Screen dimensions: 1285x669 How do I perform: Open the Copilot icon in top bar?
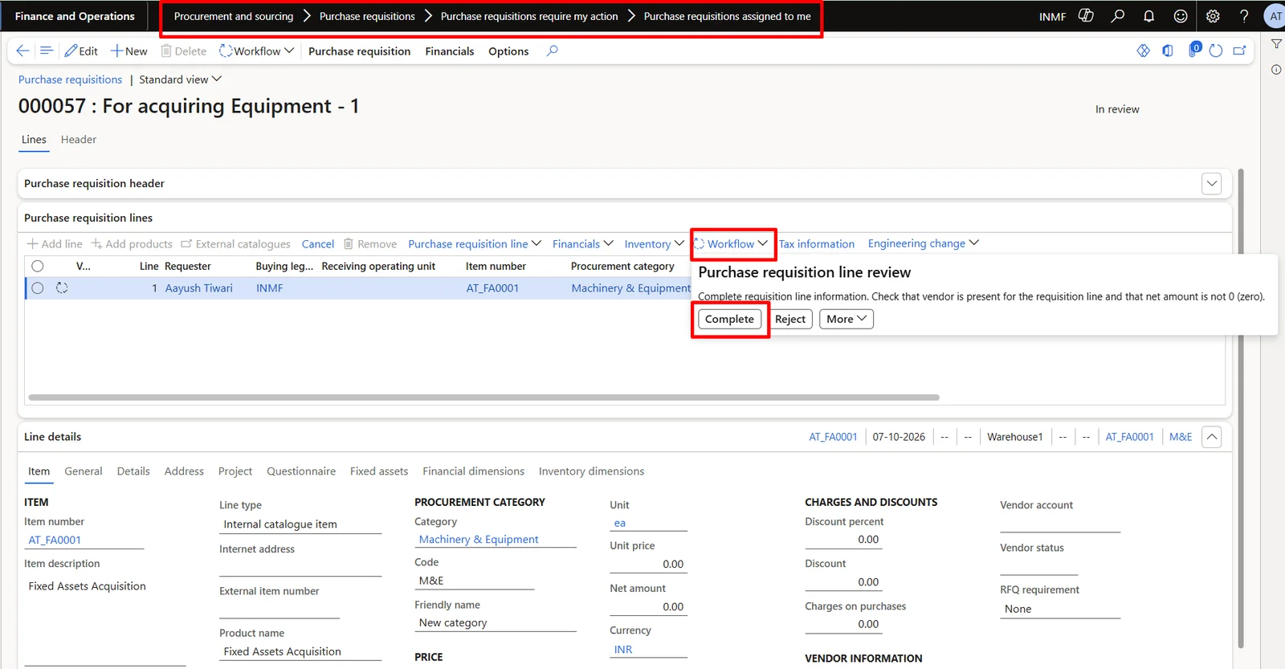tap(1086, 16)
